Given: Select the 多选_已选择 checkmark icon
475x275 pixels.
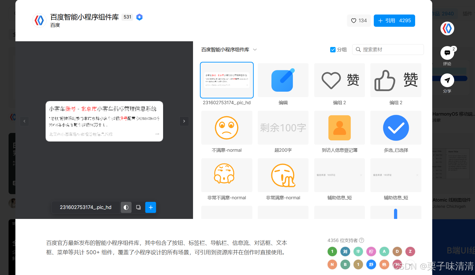Looking at the screenshot, I should 396,128.
